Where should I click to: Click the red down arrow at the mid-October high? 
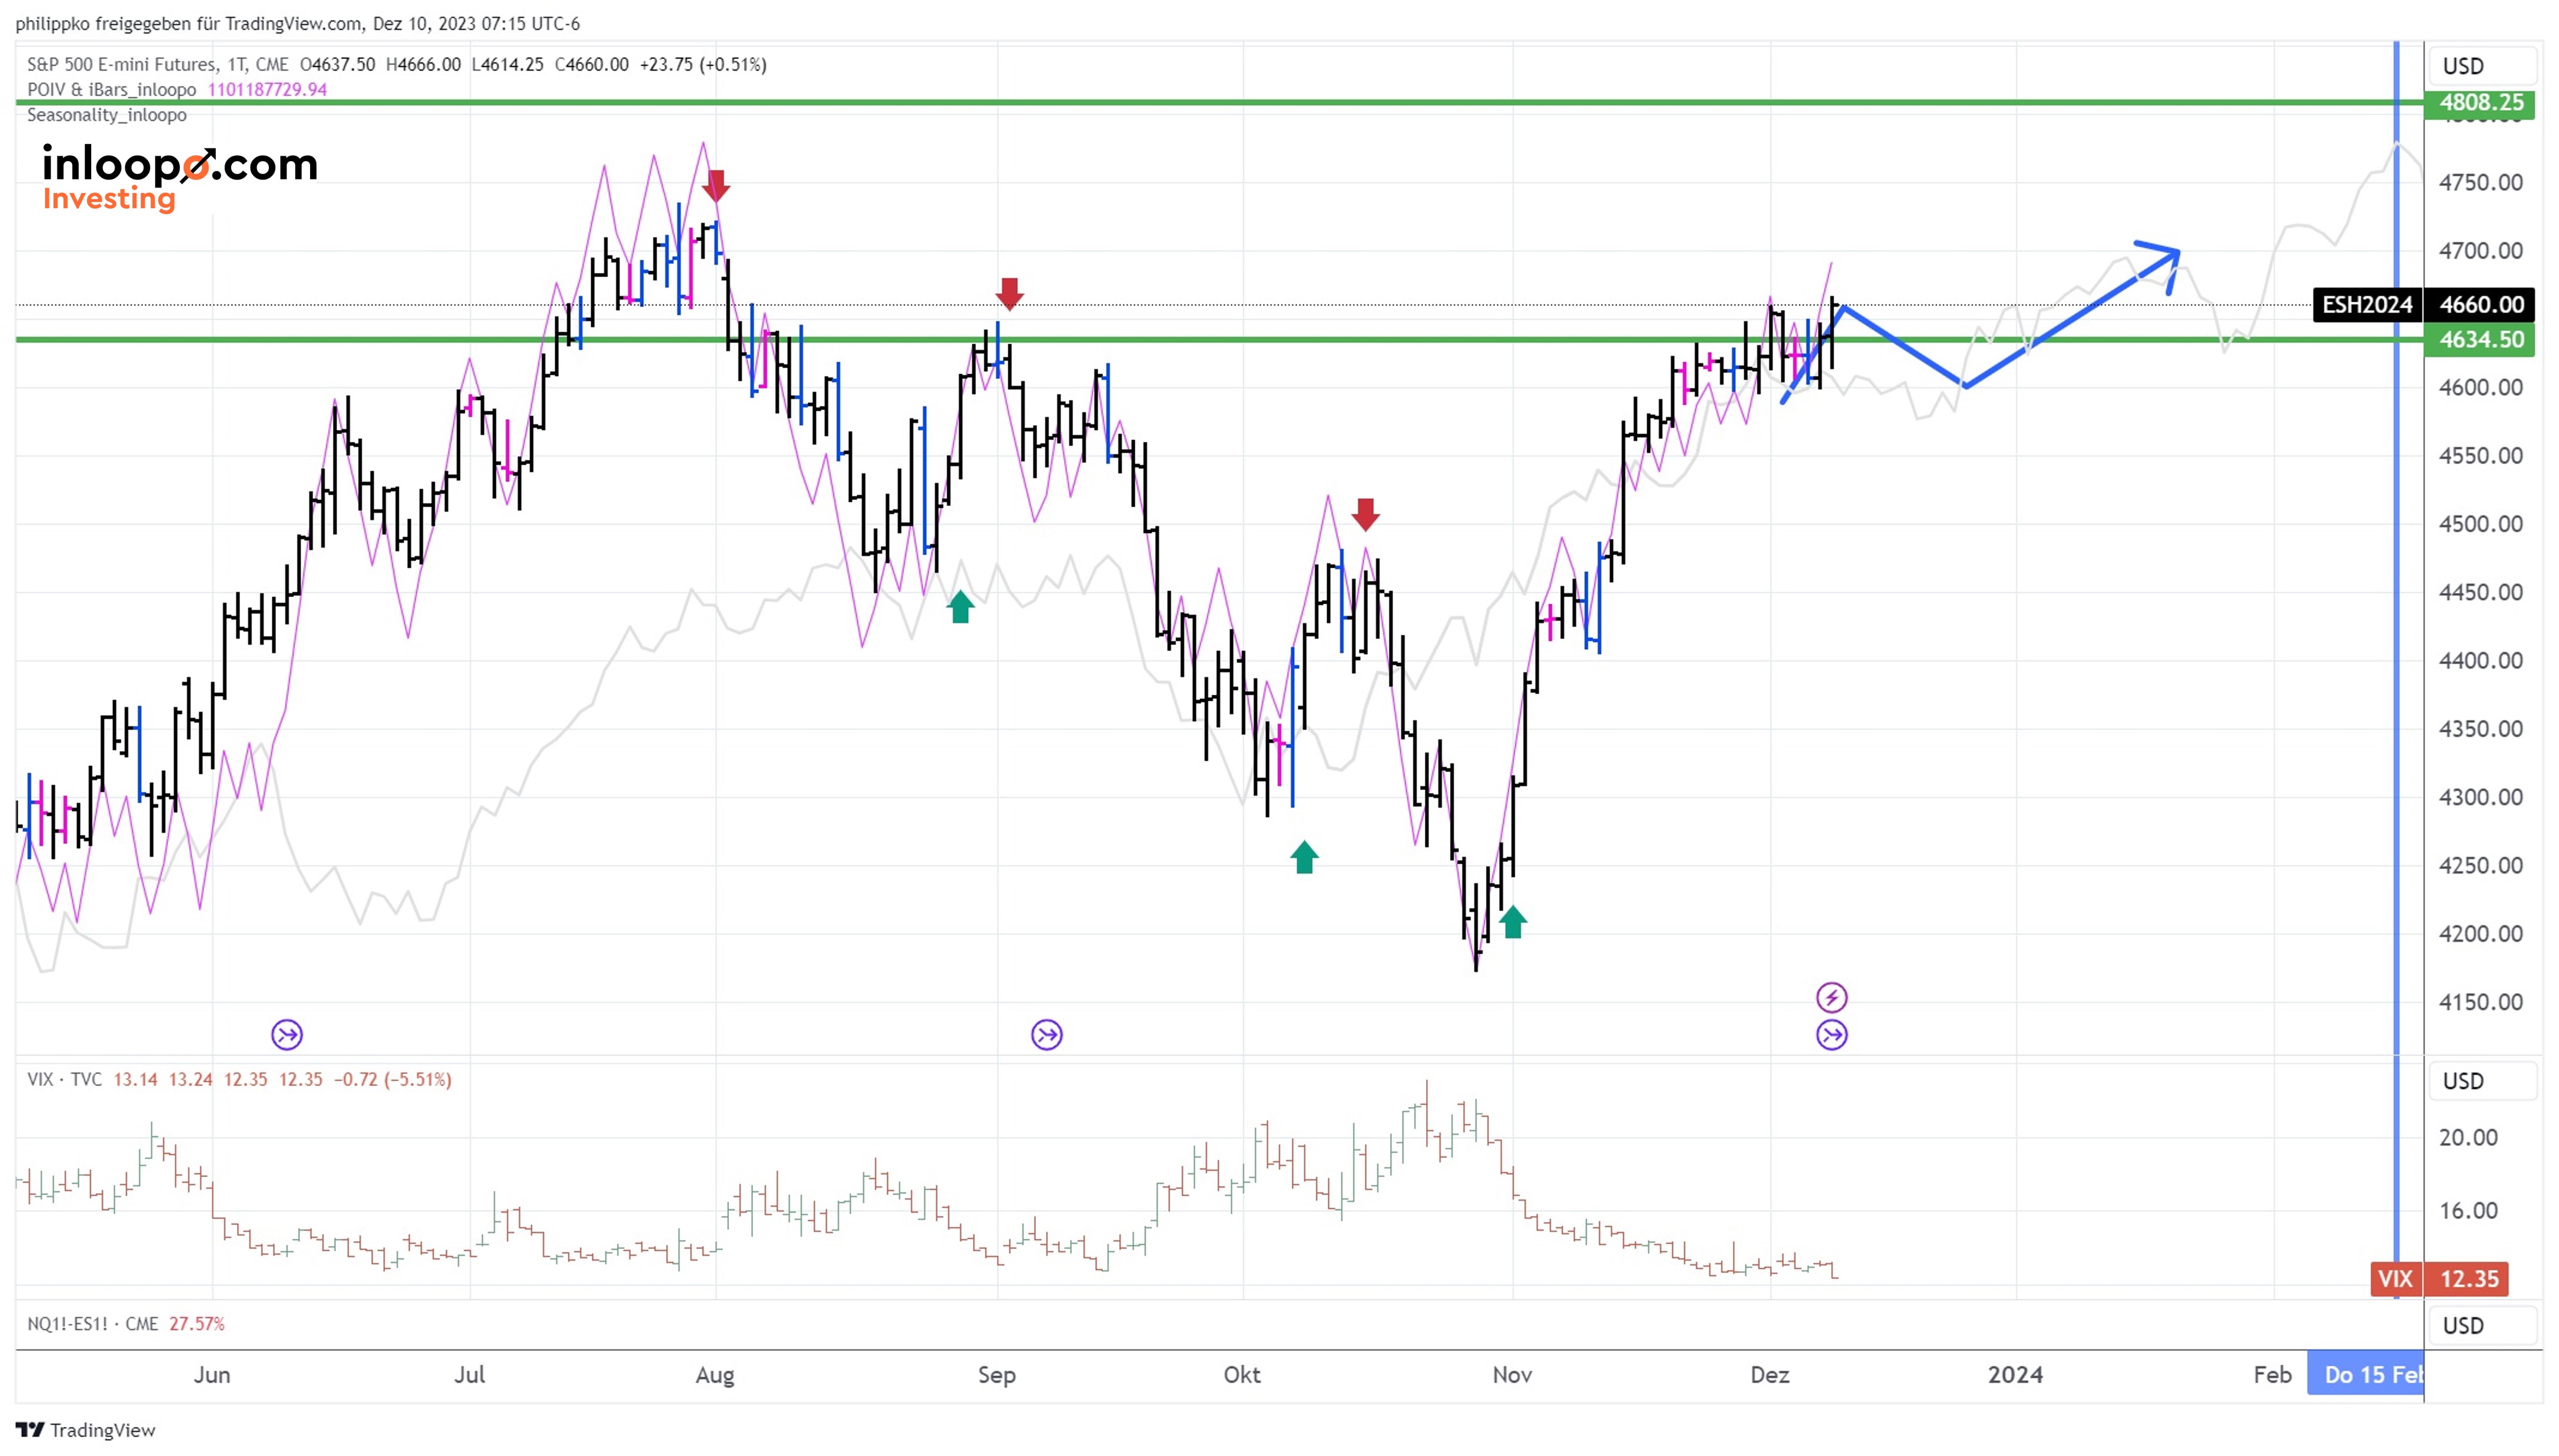(x=1365, y=514)
